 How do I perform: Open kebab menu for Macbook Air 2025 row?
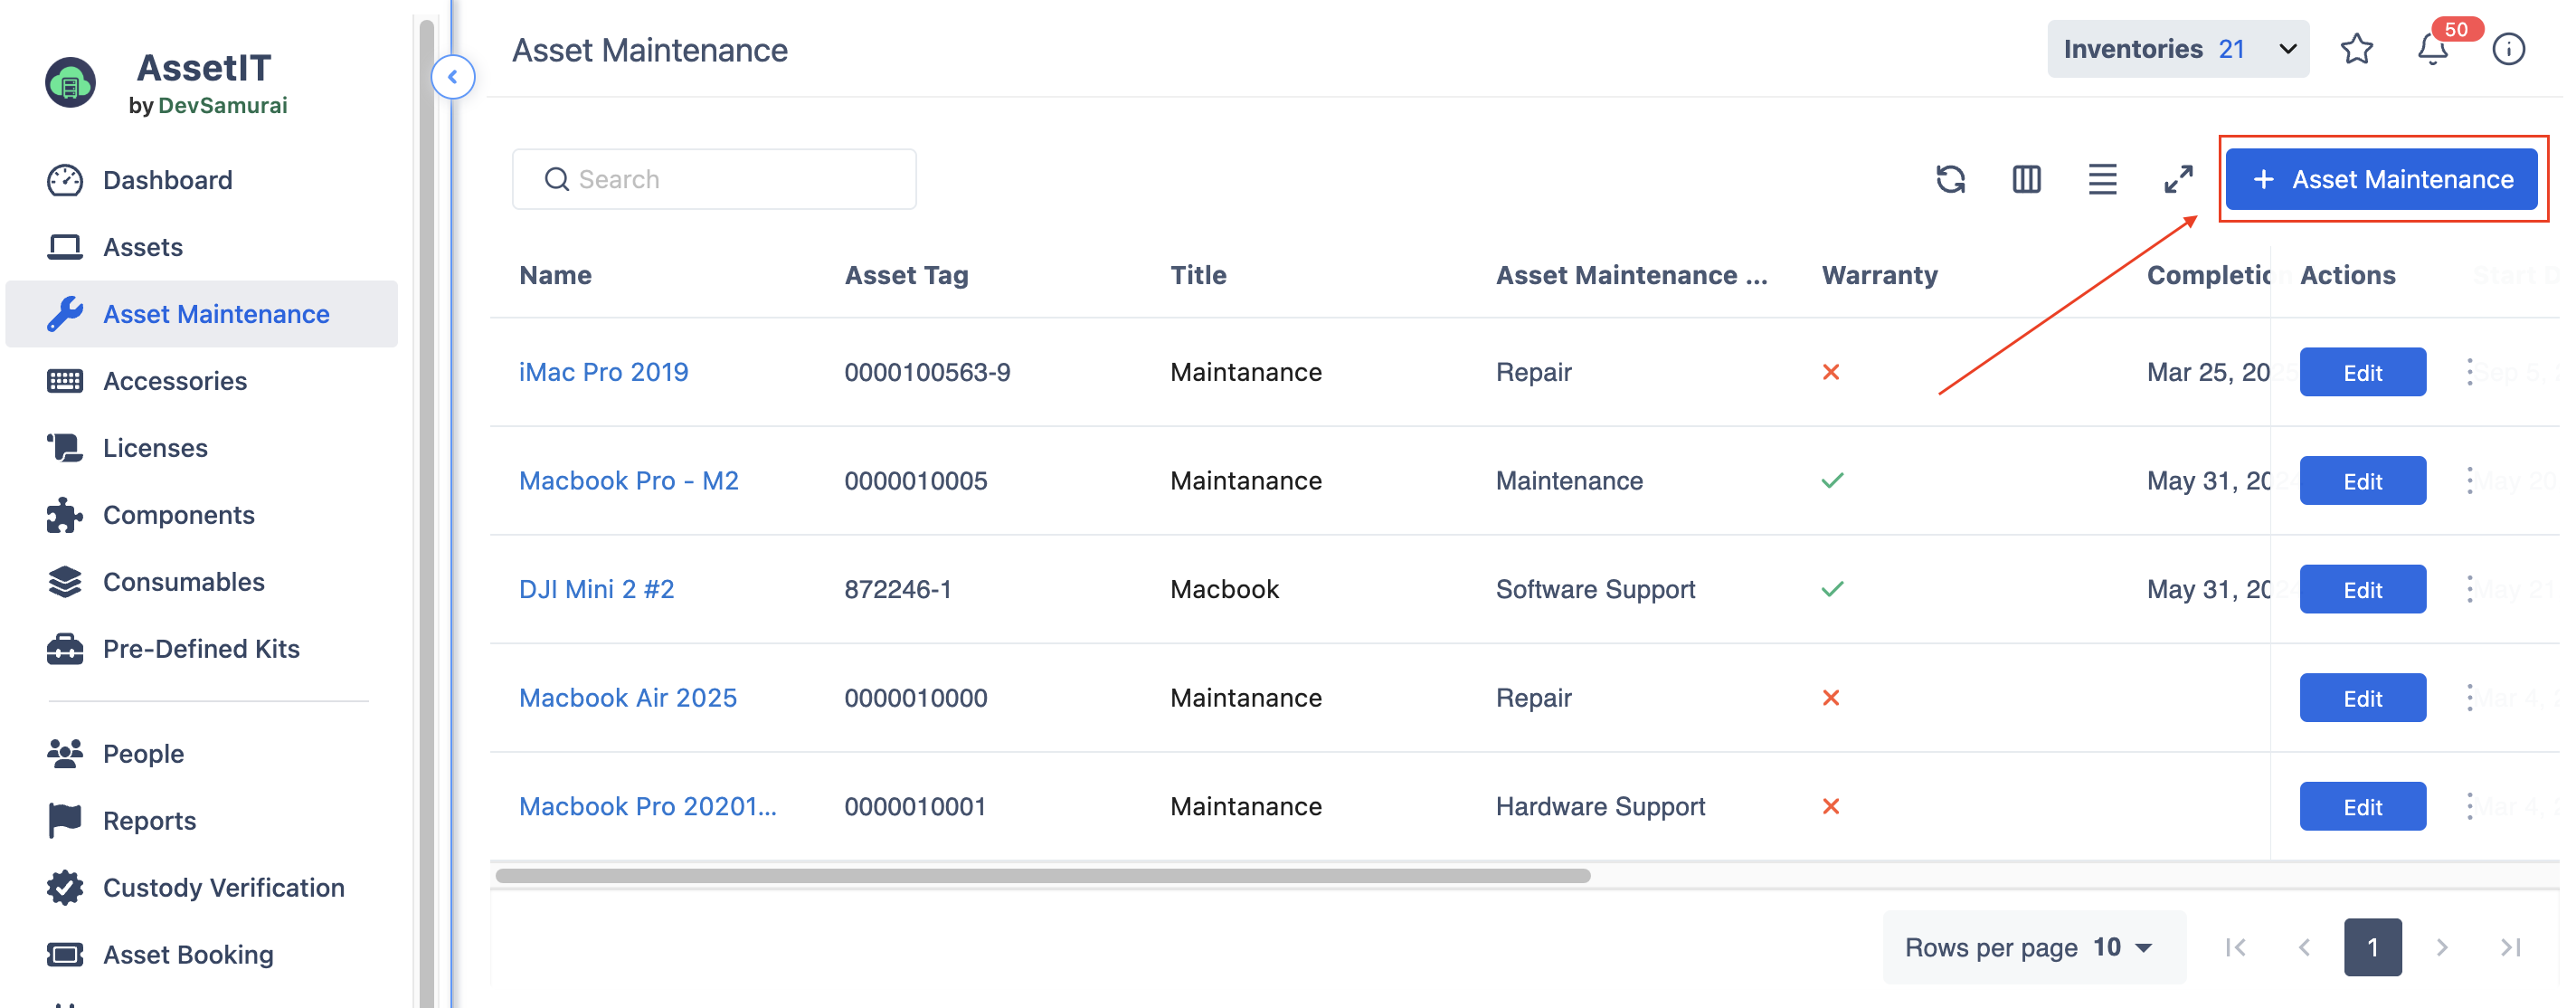[2469, 698]
